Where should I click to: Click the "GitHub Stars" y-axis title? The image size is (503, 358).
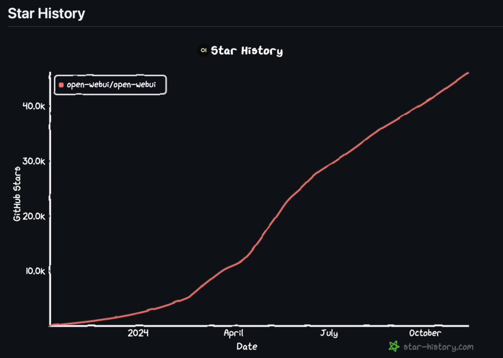(17, 193)
